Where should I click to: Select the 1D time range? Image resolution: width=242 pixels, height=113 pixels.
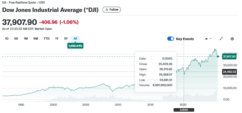coord(7,38)
